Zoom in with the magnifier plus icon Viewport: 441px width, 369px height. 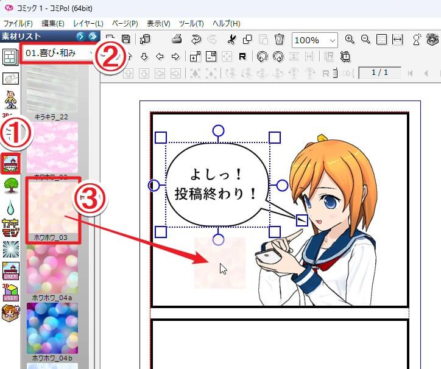click(x=350, y=40)
